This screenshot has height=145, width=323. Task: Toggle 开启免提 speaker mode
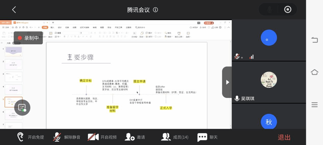pyautogui.click(x=31, y=137)
